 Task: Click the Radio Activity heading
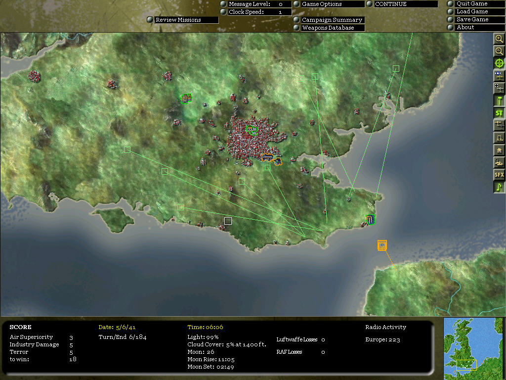(x=385, y=328)
